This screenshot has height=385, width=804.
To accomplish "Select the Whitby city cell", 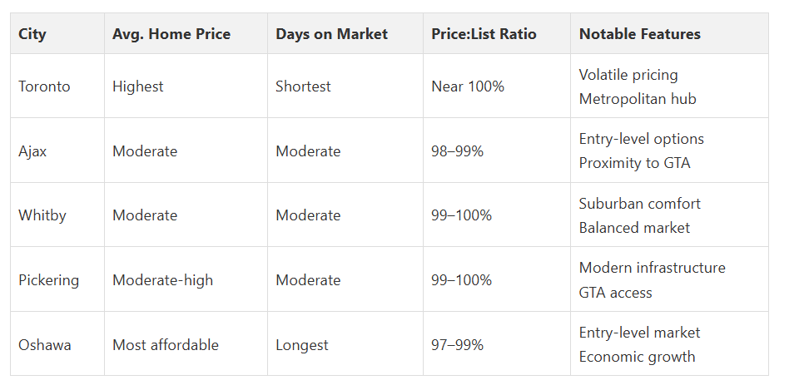I will click(42, 215).
